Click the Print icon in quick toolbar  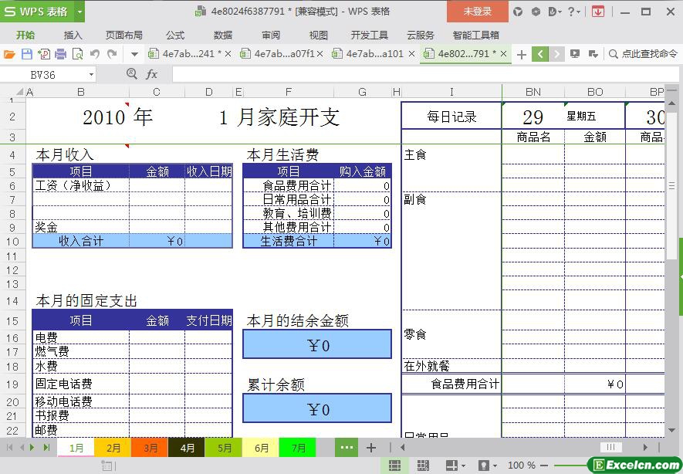[60, 54]
